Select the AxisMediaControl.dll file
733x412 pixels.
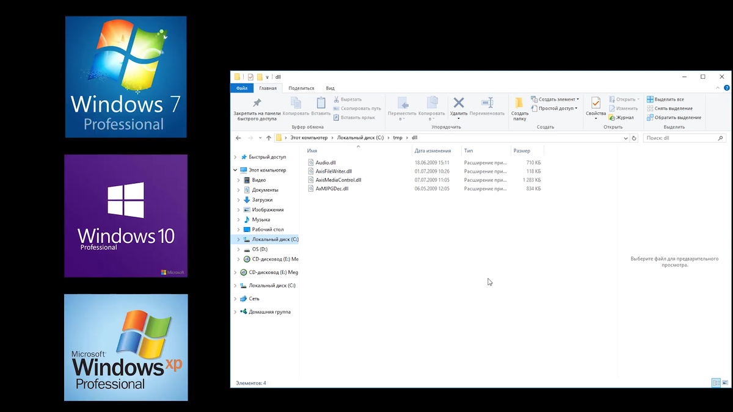[338, 180]
